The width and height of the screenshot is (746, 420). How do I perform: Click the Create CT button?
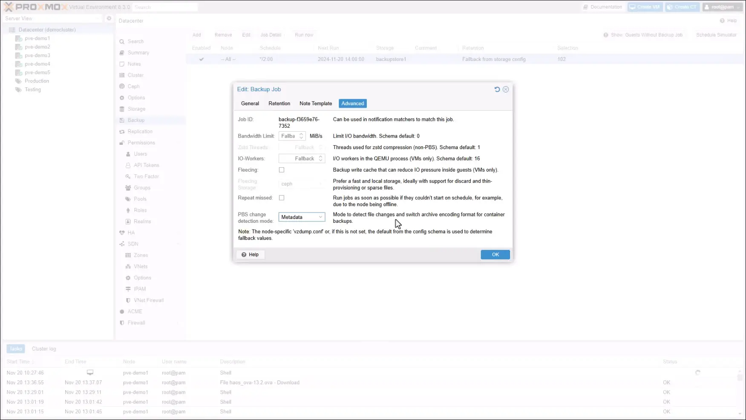click(x=682, y=7)
